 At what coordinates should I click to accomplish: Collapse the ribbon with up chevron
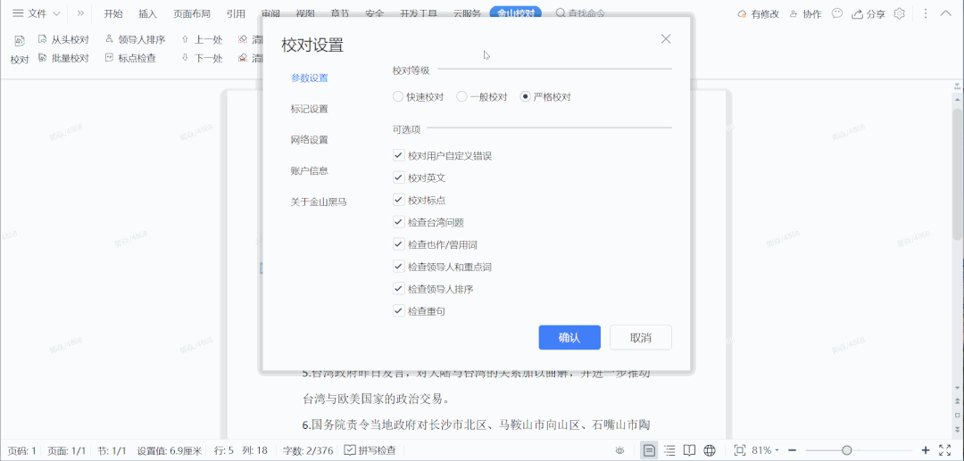946,13
